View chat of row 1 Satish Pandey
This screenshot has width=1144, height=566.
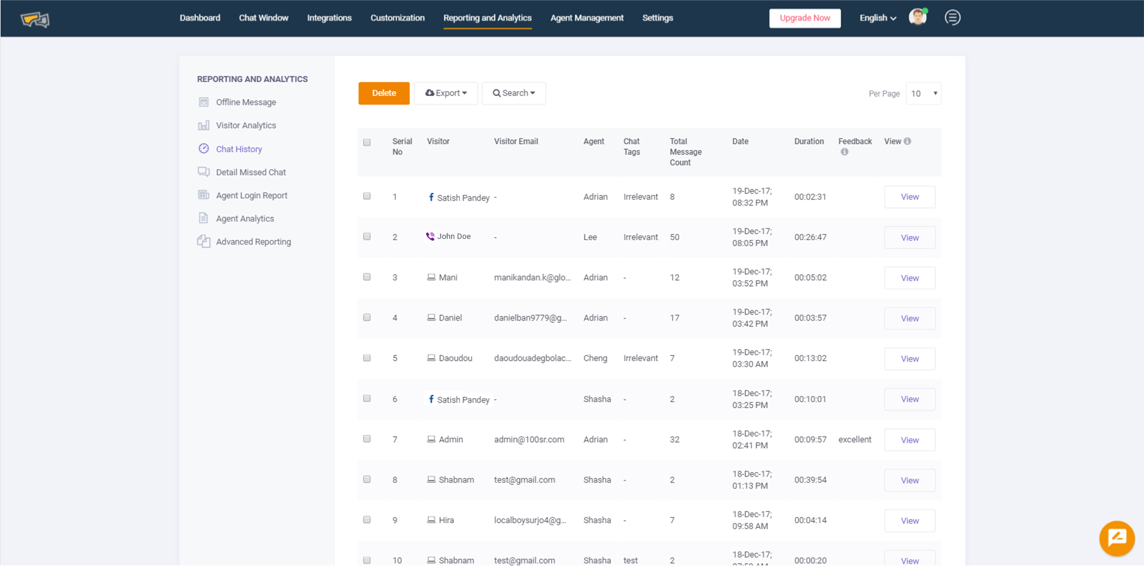pos(910,197)
